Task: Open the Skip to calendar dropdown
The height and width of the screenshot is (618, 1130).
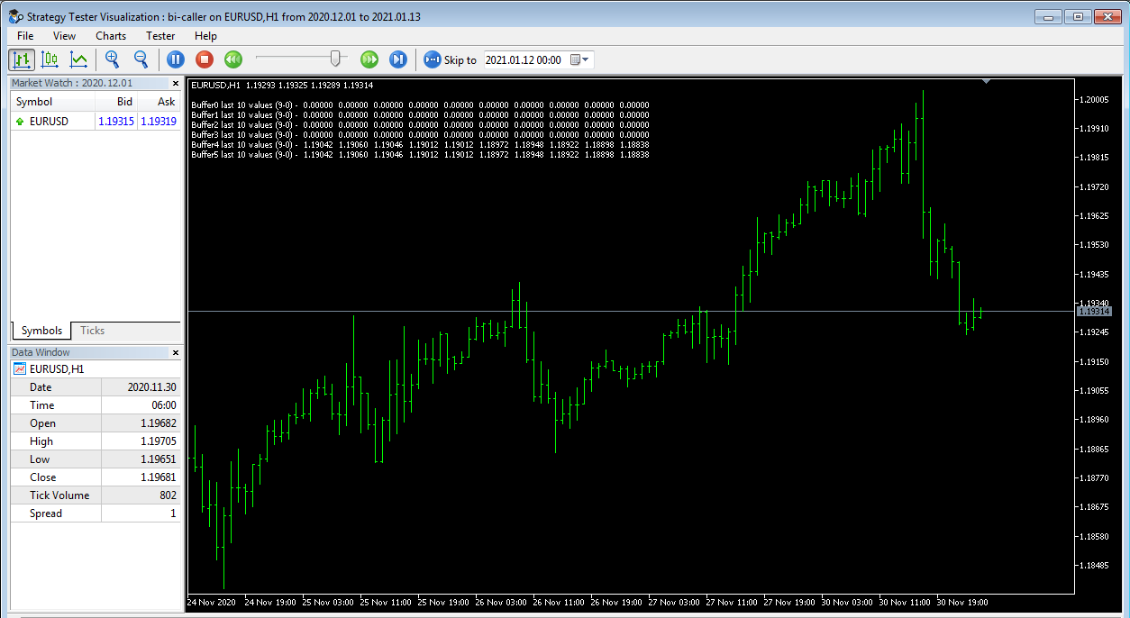Action: click(581, 59)
